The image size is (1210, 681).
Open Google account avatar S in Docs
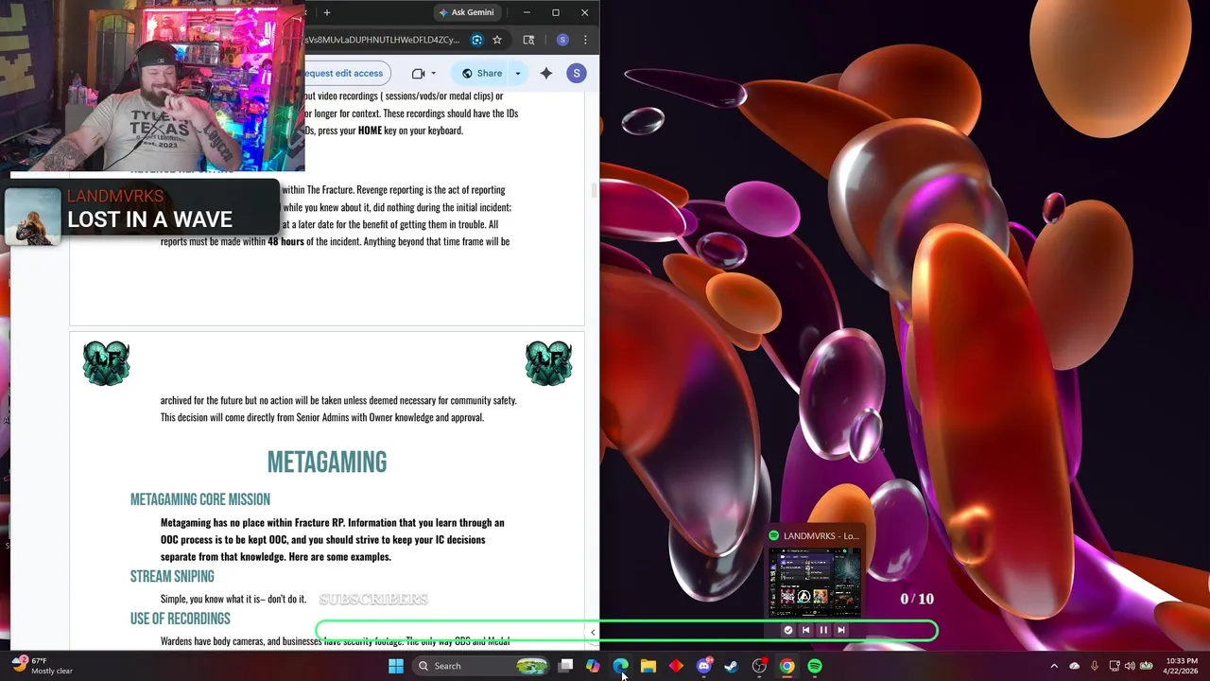pyautogui.click(x=576, y=73)
